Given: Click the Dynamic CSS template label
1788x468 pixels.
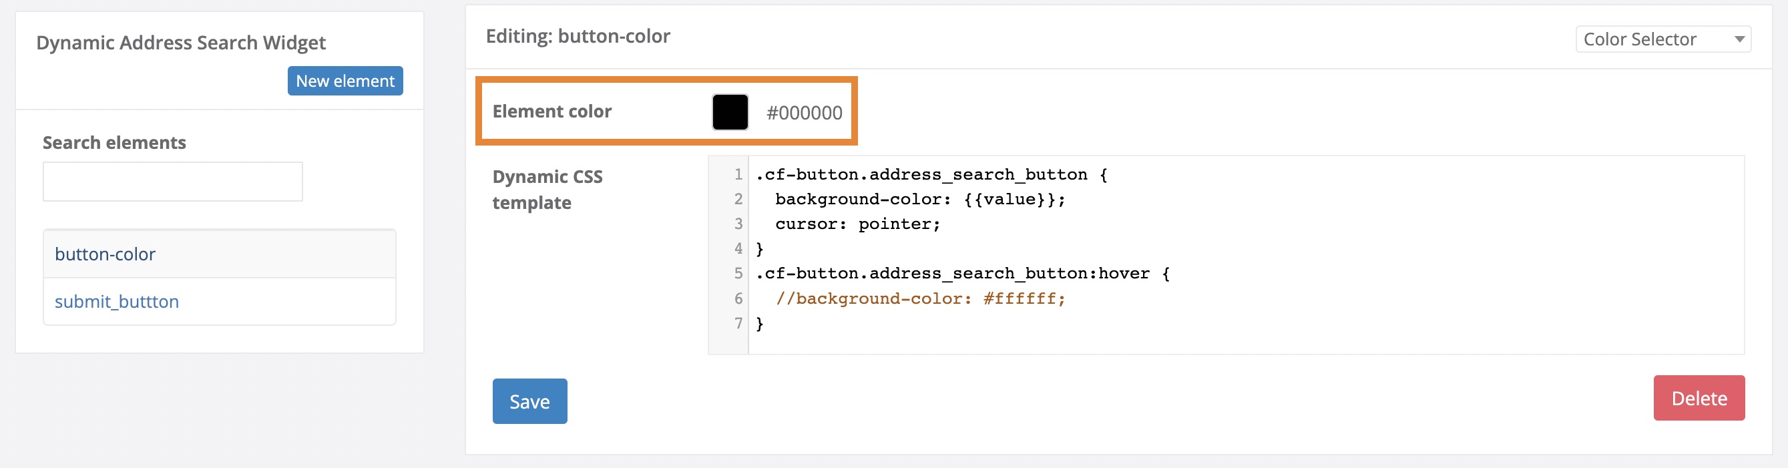Looking at the screenshot, I should click(x=547, y=189).
